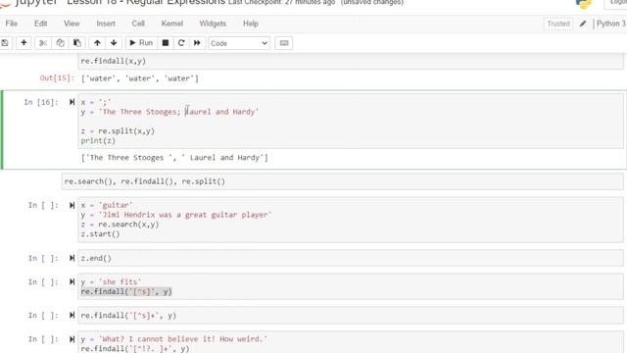Click the line x = 'guitar'
Image resolution: width=627 pixels, height=353 pixels.
coord(107,205)
